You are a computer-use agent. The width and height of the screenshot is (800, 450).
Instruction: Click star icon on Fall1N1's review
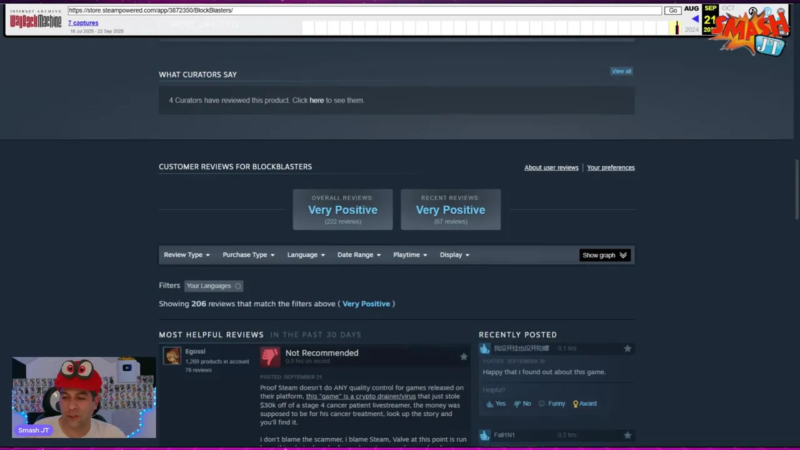tap(627, 435)
